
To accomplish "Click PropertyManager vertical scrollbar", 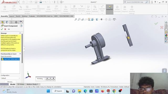I will [22, 49].
